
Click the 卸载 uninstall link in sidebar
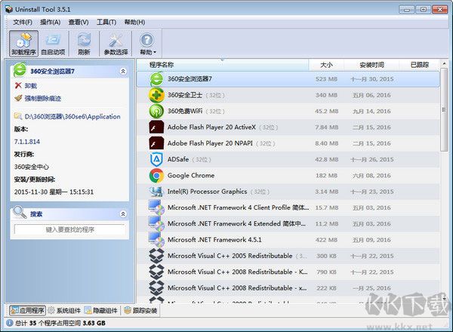(x=30, y=86)
